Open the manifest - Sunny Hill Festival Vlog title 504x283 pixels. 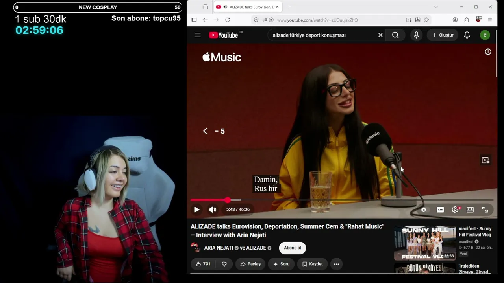(x=475, y=232)
